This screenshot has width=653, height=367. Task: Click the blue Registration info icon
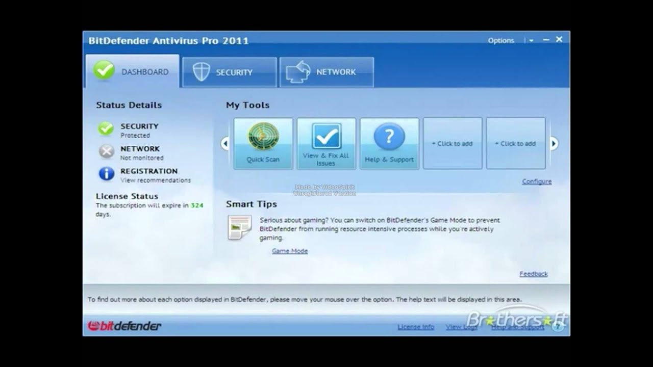point(106,174)
